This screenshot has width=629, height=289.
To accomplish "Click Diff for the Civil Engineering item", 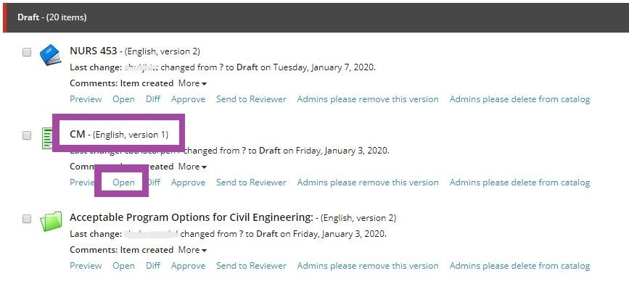I will (153, 266).
